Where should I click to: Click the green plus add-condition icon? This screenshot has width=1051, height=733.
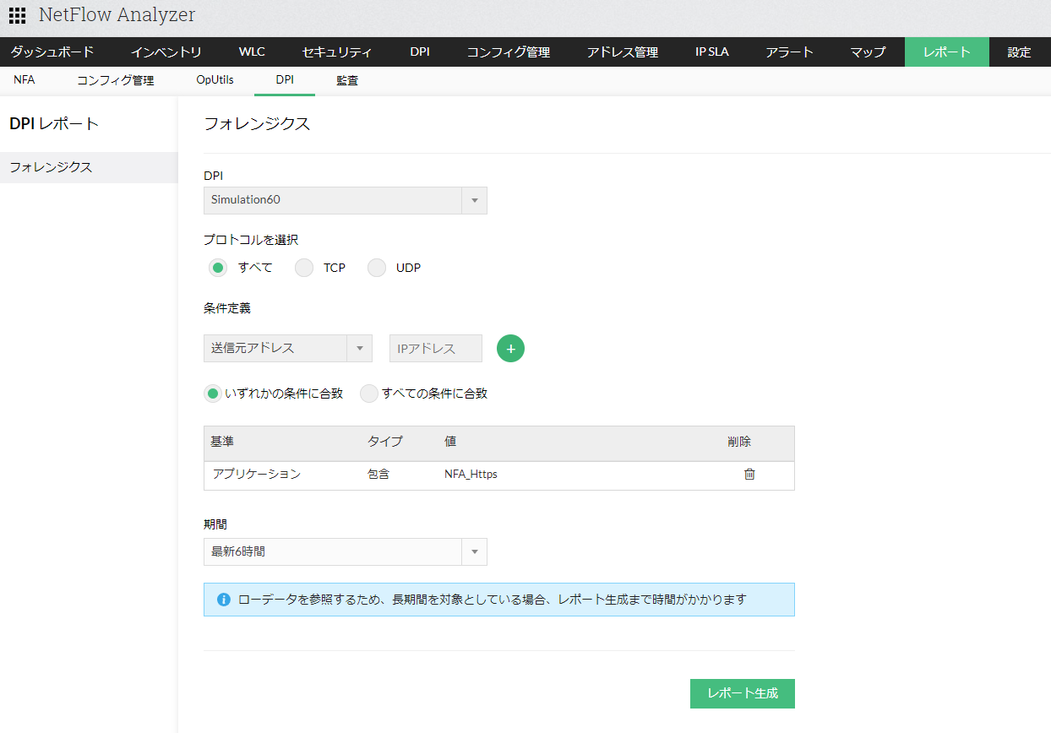(x=510, y=348)
